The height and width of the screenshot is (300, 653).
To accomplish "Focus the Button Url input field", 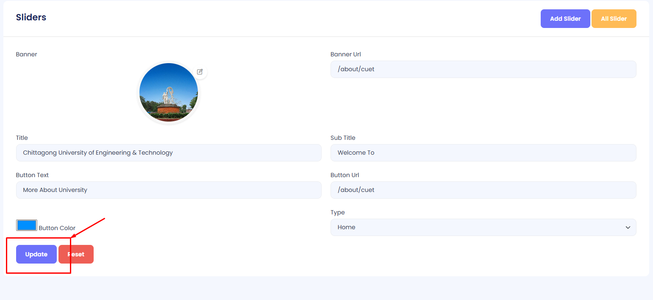I will click(483, 190).
